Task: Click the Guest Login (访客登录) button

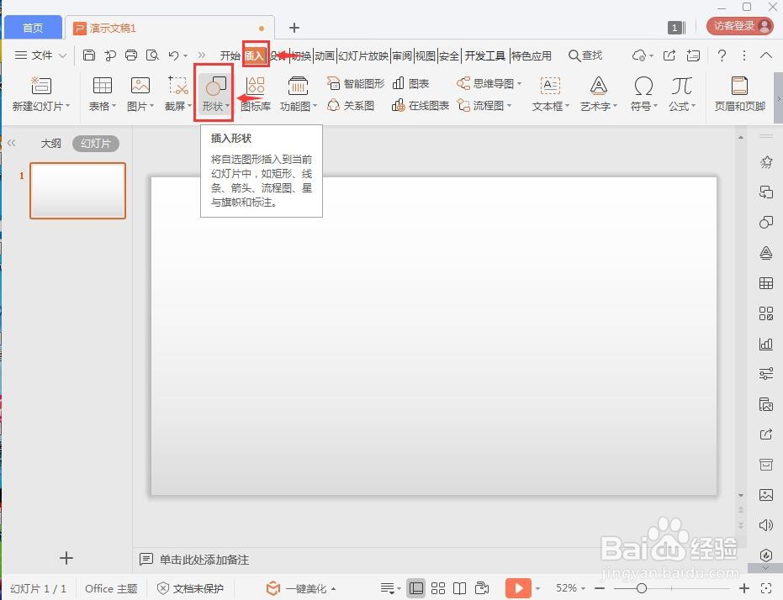Action: point(739,26)
